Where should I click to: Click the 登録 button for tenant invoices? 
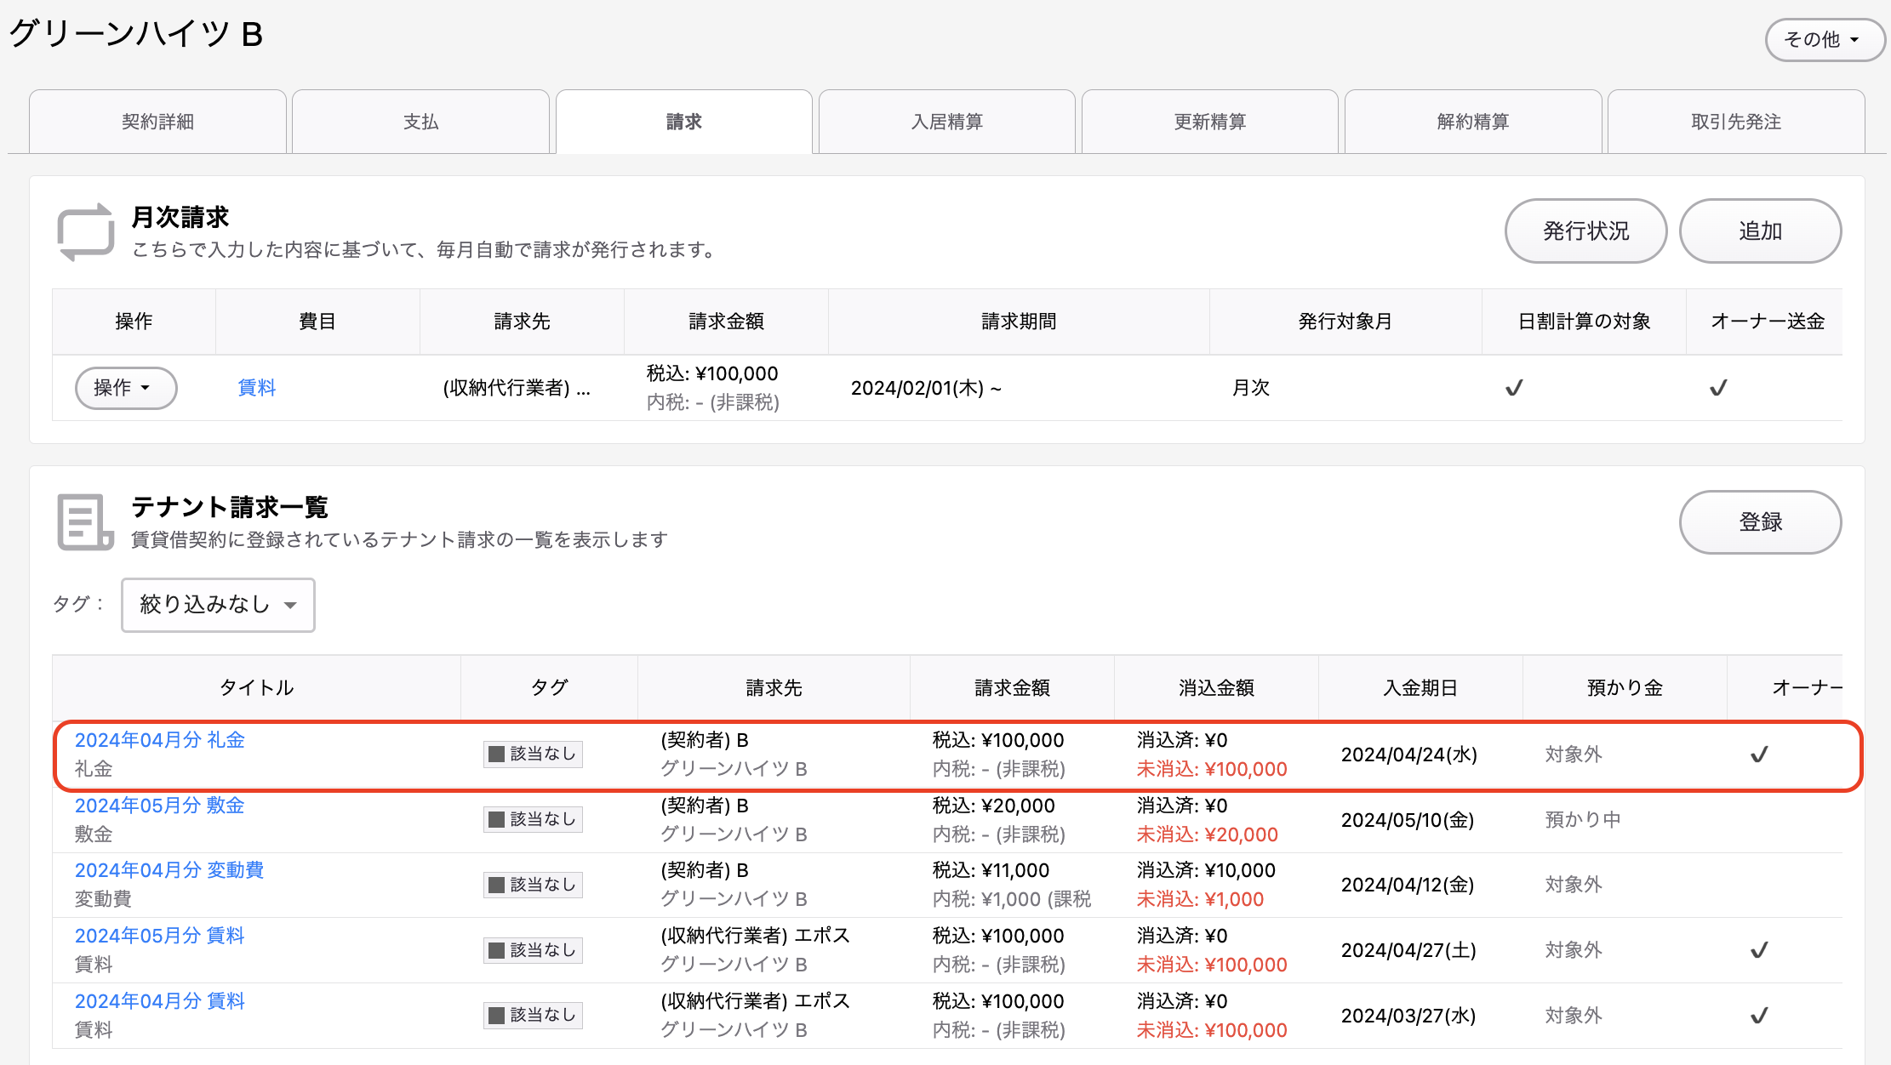tap(1760, 522)
